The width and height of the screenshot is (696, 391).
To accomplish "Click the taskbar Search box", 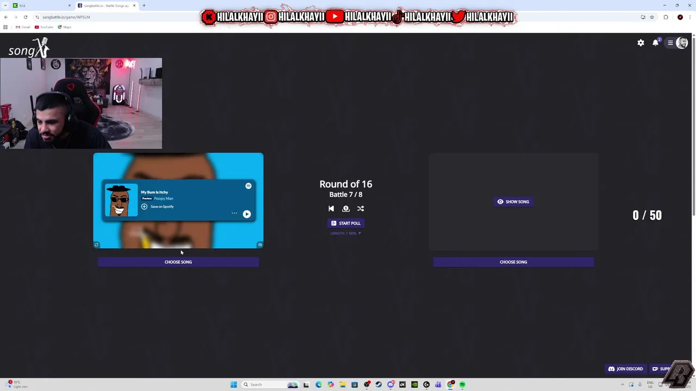I will point(270,384).
